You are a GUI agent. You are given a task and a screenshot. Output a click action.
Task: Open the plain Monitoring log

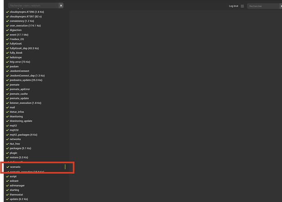click(16, 117)
